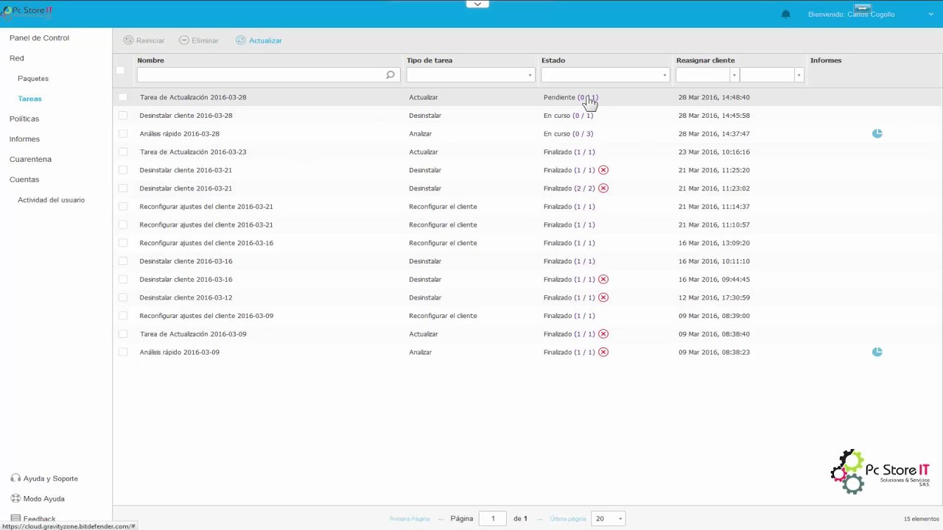Sort by Nombre column header
Image resolution: width=943 pixels, height=530 pixels.
tap(150, 60)
